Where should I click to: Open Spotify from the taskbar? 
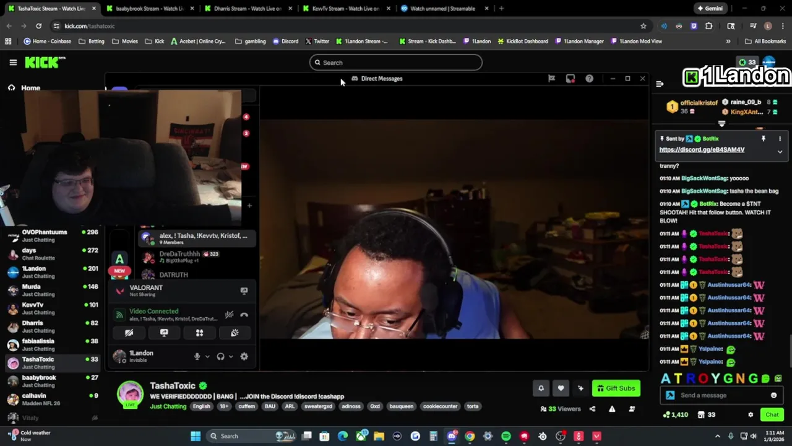506,436
